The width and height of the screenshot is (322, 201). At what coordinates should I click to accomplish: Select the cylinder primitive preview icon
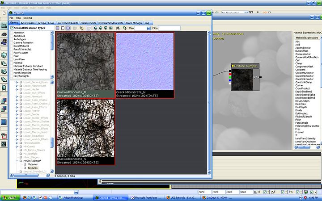pos(106,28)
